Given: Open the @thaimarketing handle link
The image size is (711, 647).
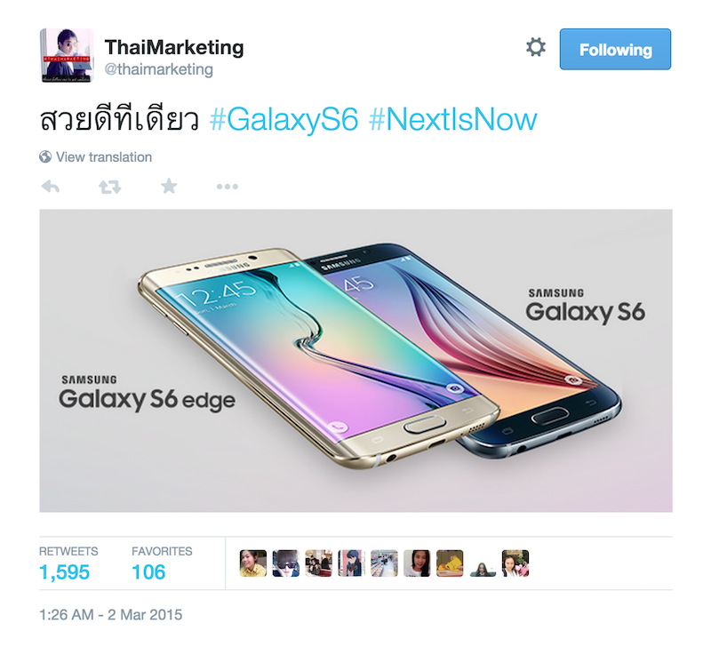Looking at the screenshot, I should click(x=159, y=69).
